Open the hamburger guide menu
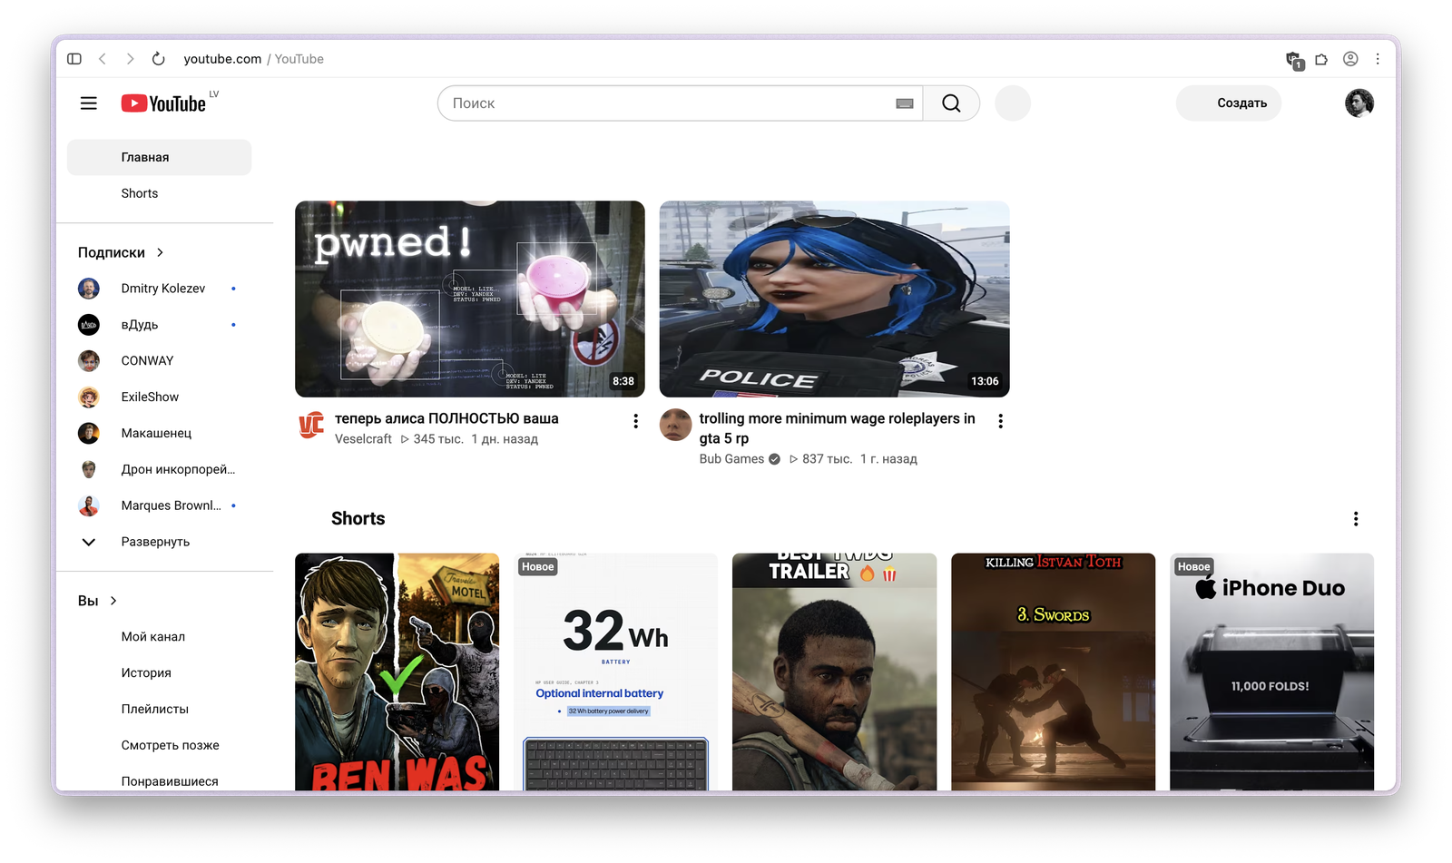 click(89, 103)
